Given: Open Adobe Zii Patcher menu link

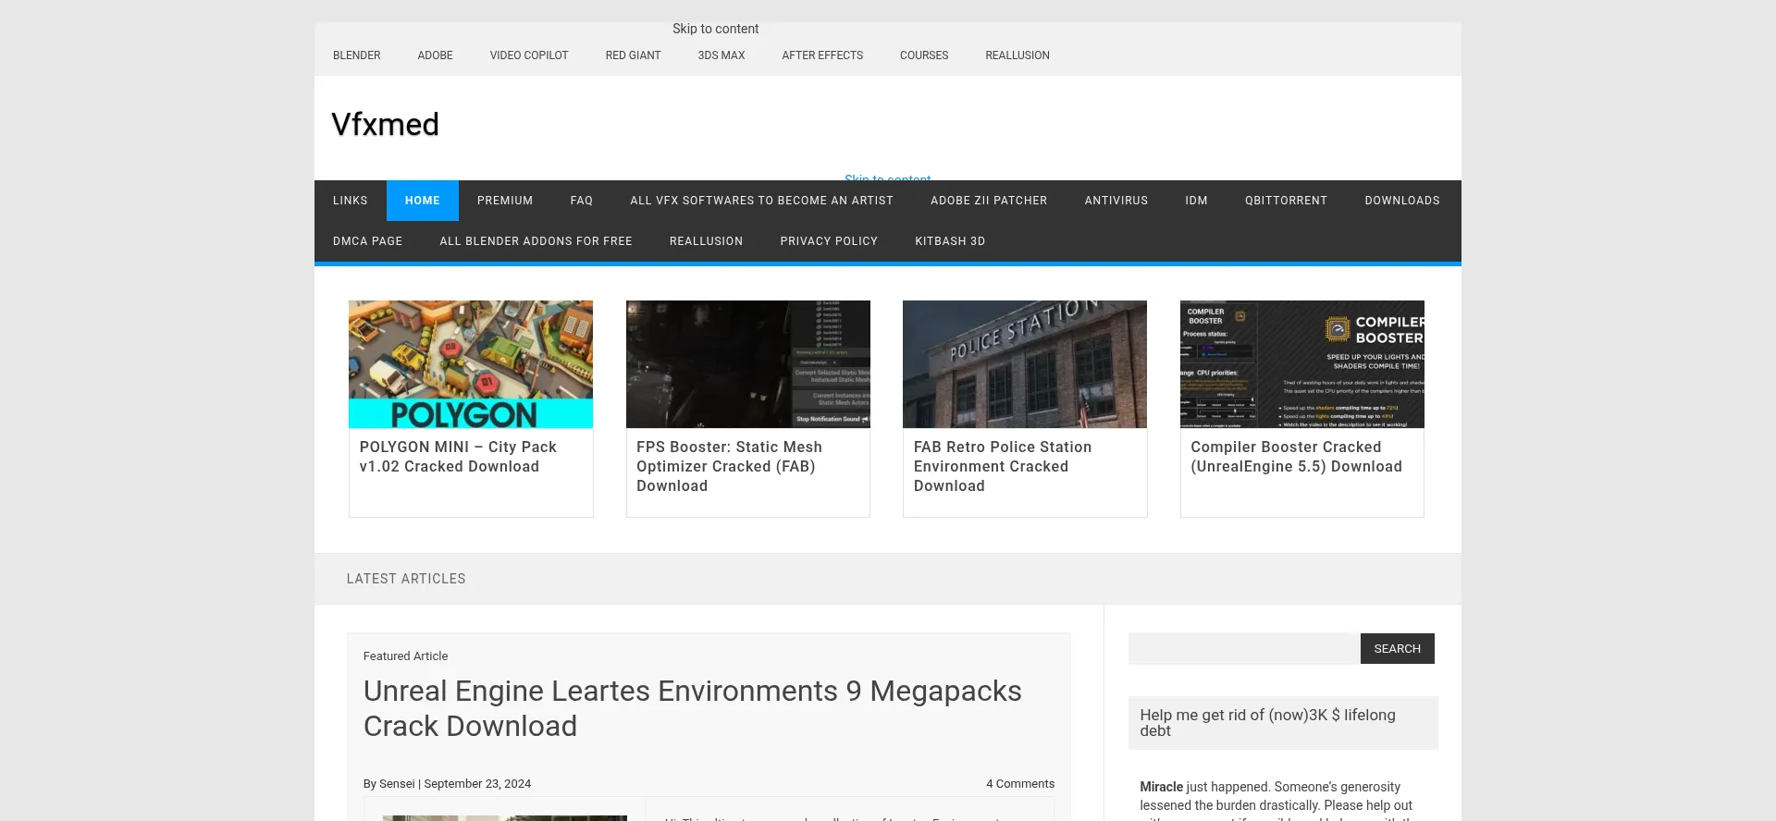Looking at the screenshot, I should coord(988,201).
